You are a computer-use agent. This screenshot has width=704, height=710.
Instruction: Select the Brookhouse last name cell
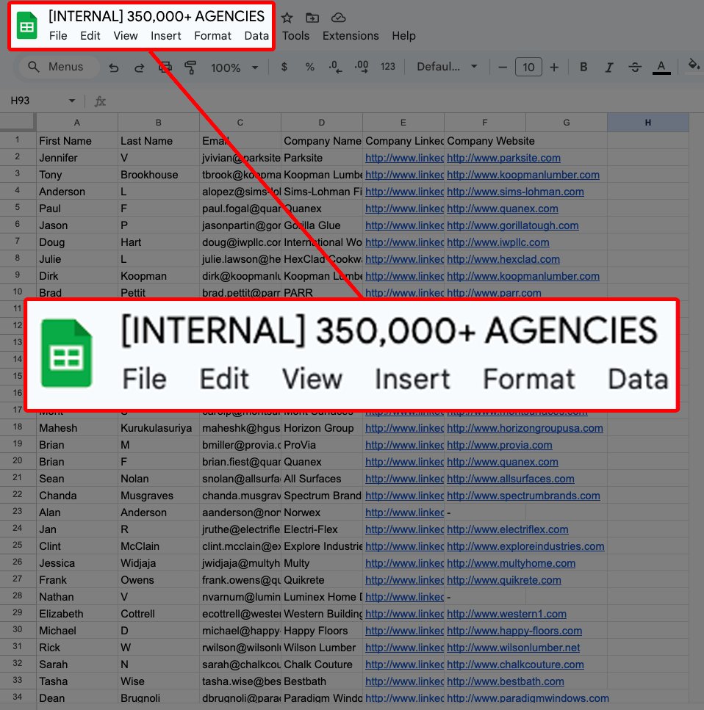[159, 175]
